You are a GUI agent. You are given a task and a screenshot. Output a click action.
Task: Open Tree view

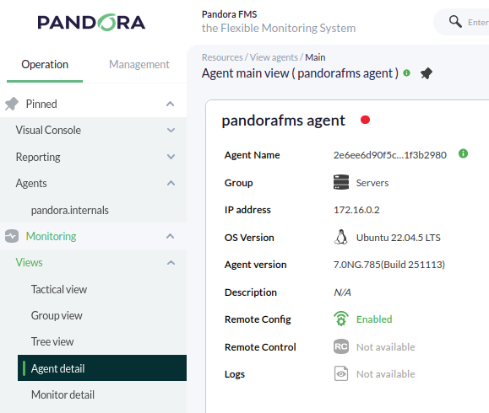click(52, 341)
